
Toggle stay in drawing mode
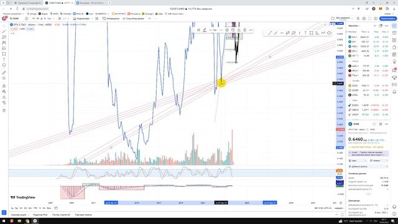[x=4, y=91]
